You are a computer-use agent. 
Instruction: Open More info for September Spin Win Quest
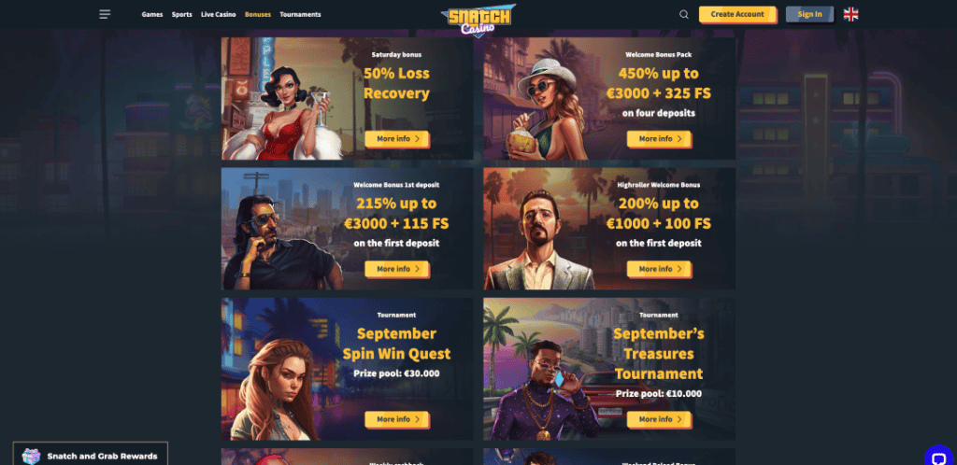(397, 419)
